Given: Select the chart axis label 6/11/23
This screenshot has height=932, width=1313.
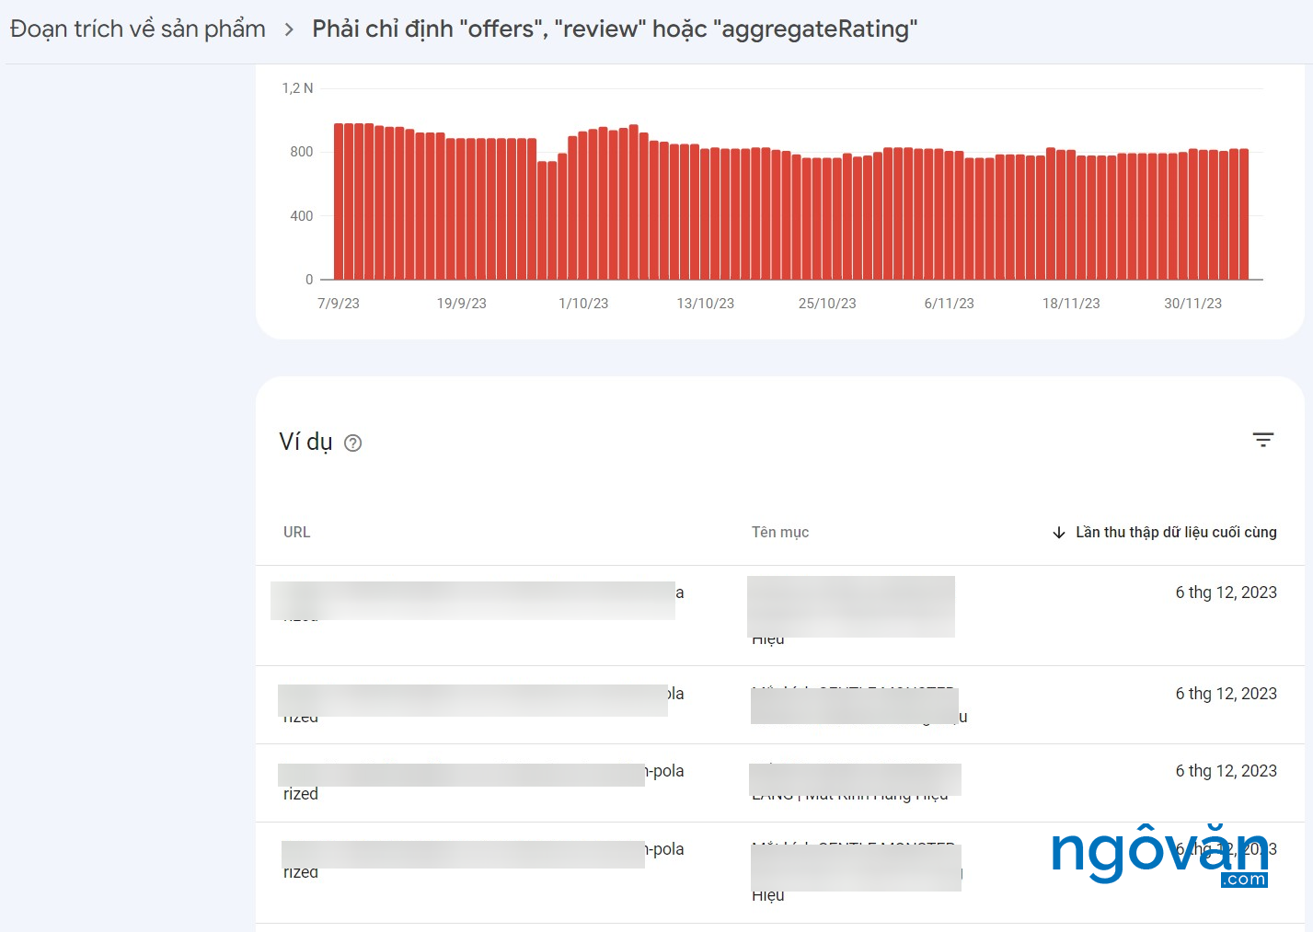Looking at the screenshot, I should tap(950, 304).
